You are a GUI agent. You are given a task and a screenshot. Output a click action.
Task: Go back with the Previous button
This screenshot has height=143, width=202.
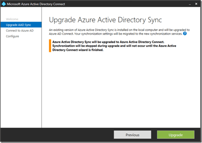tap(132, 135)
